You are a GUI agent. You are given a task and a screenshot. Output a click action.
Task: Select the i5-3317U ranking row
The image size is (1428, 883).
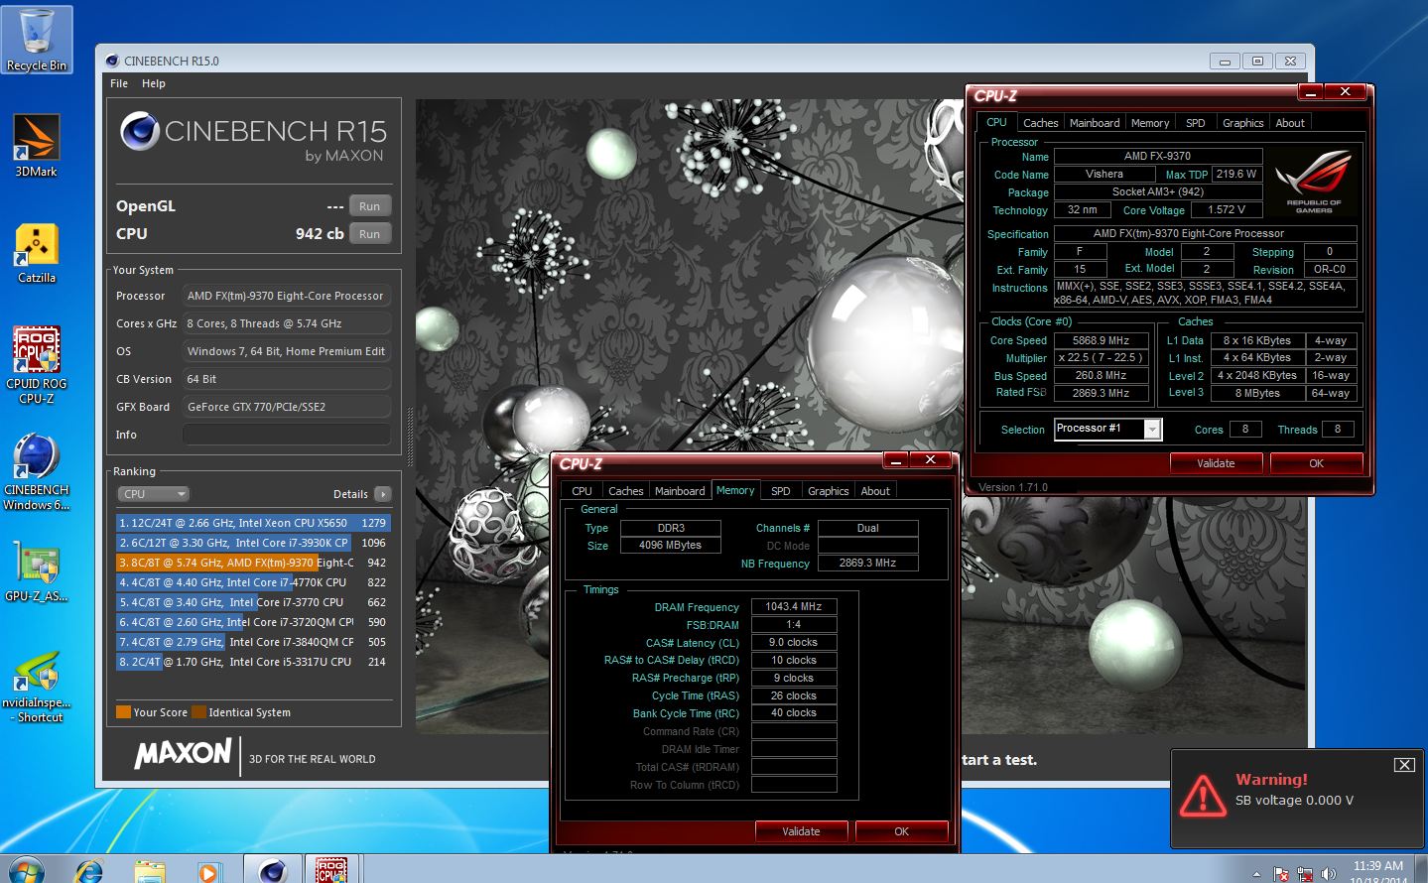[x=253, y=662]
